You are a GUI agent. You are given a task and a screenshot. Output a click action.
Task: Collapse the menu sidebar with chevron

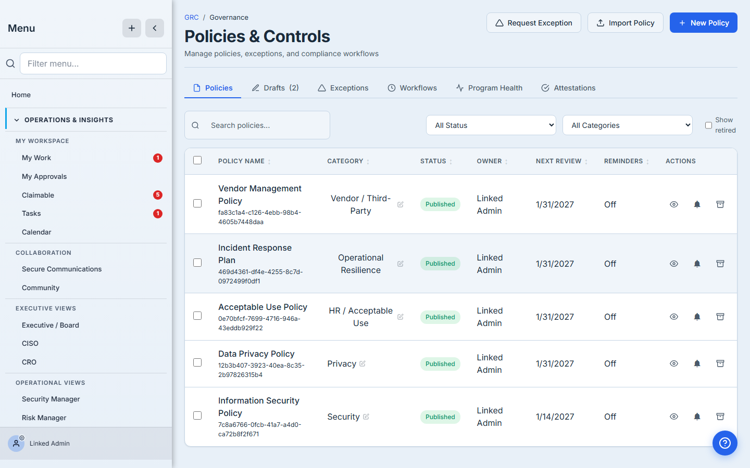(x=155, y=28)
